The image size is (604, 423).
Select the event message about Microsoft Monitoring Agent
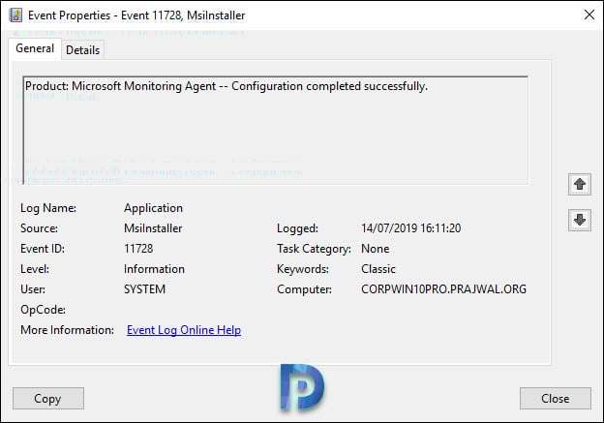pyautogui.click(x=226, y=86)
